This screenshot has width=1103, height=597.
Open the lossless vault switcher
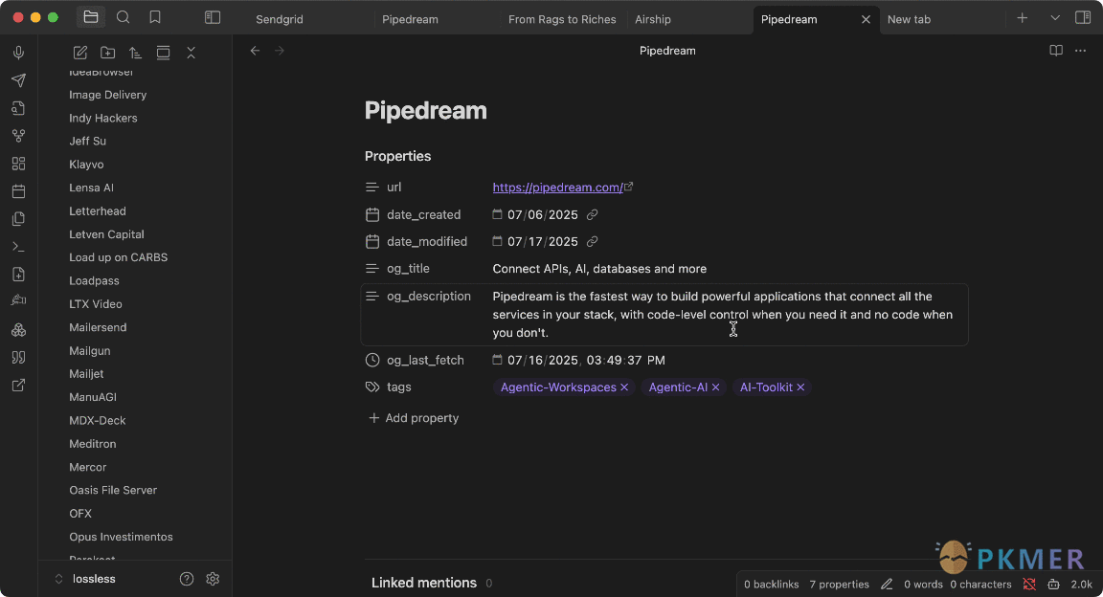[x=84, y=579]
